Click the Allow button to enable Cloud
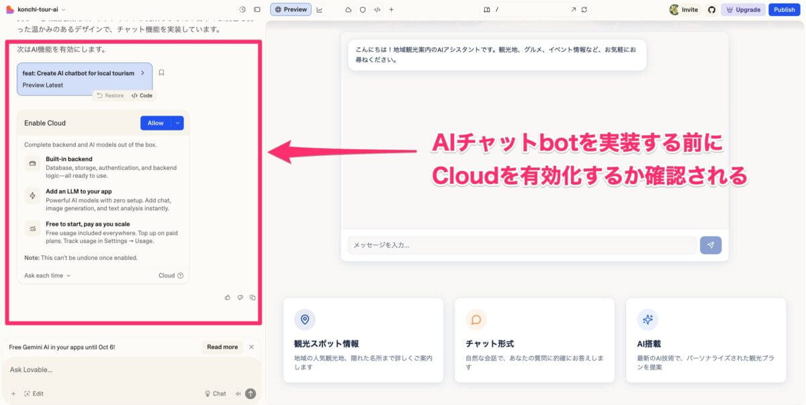 tap(155, 123)
